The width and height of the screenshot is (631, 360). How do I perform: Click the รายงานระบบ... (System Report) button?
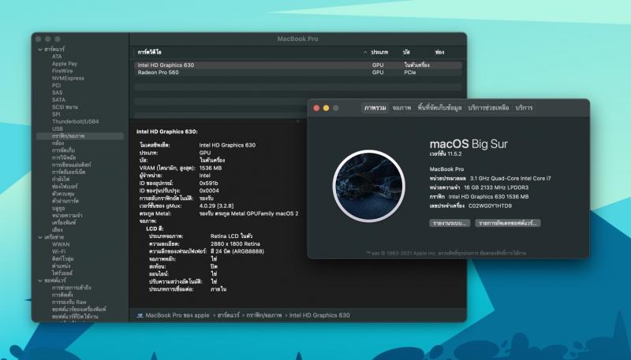tap(450, 224)
